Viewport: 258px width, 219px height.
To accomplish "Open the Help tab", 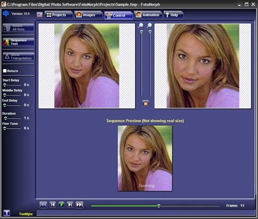I will [173, 15].
